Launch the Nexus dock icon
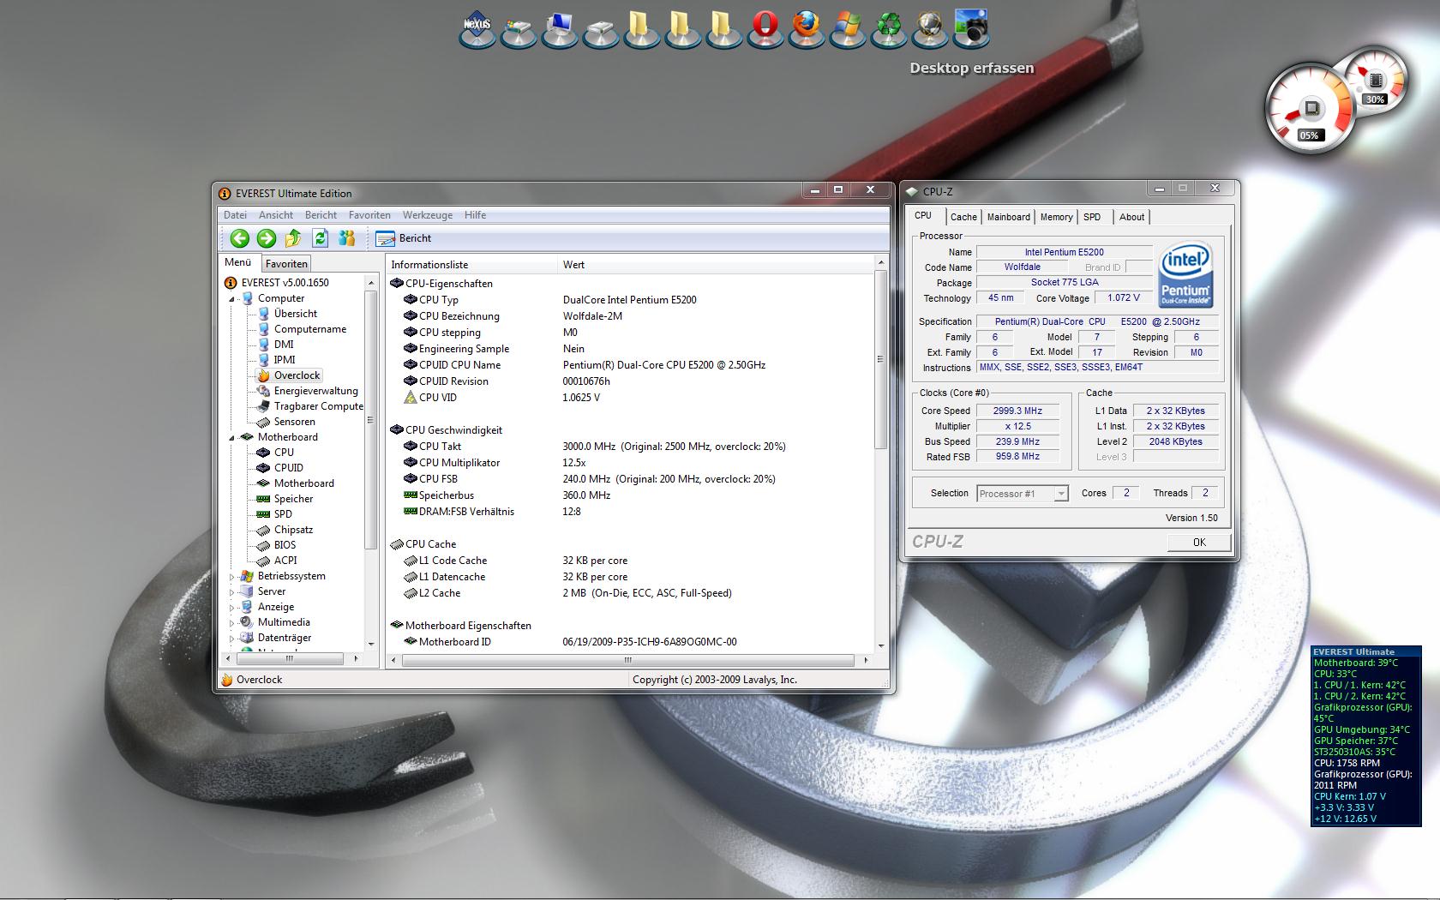Screen dimensions: 1440x900 477,28
